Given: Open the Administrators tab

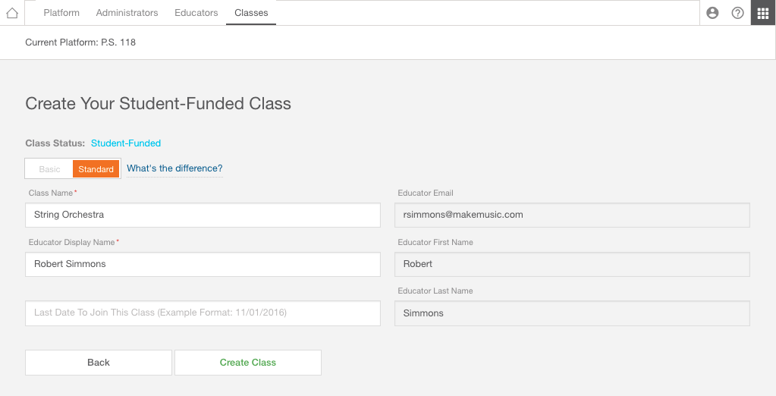Looking at the screenshot, I should click(x=127, y=13).
